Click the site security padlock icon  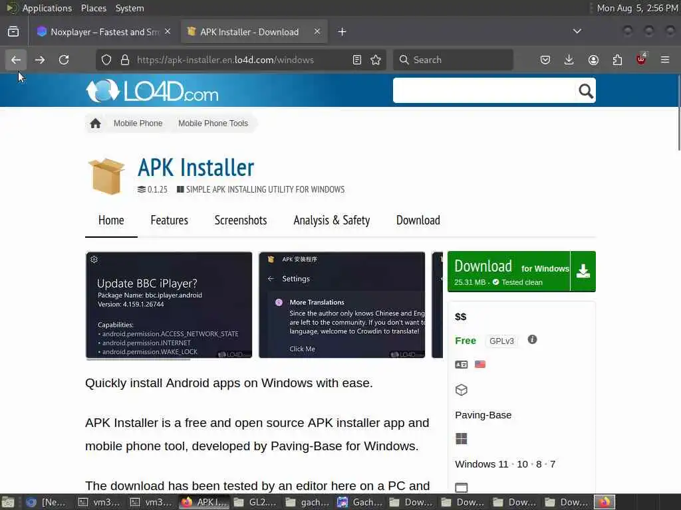pos(125,60)
